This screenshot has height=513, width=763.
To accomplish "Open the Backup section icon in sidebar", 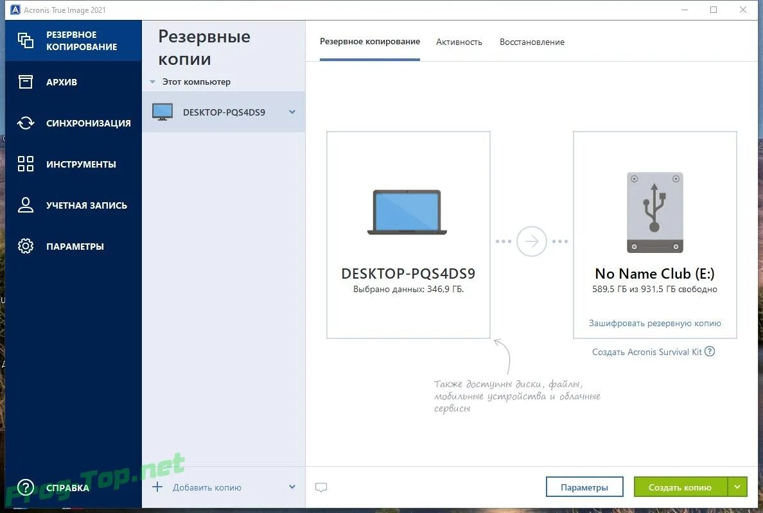I will coord(25,40).
